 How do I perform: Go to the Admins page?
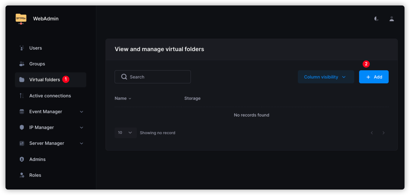(37, 159)
